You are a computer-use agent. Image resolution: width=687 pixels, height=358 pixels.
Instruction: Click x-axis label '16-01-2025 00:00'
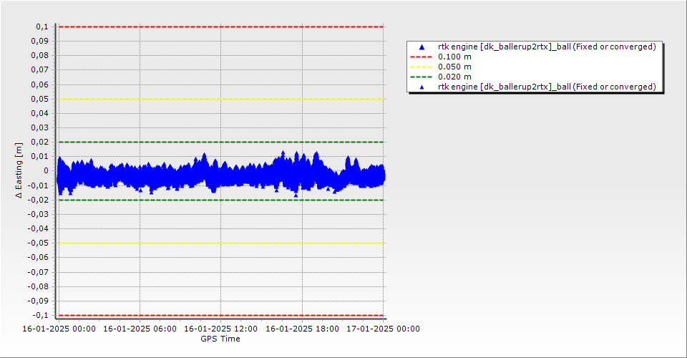pos(59,329)
